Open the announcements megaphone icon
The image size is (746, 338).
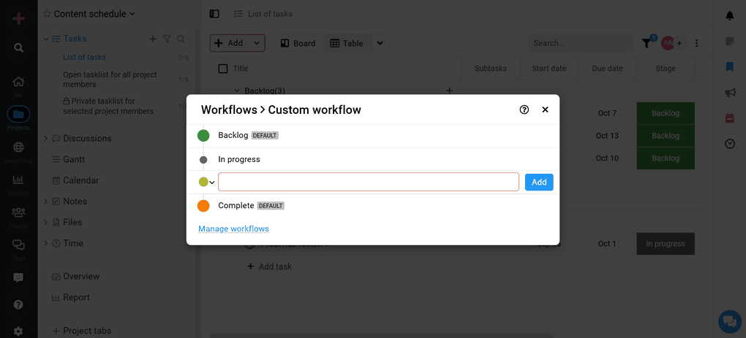(729, 93)
